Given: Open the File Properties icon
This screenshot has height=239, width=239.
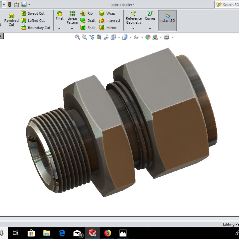Looking at the screenshot, I should pyautogui.click(x=17, y=5).
